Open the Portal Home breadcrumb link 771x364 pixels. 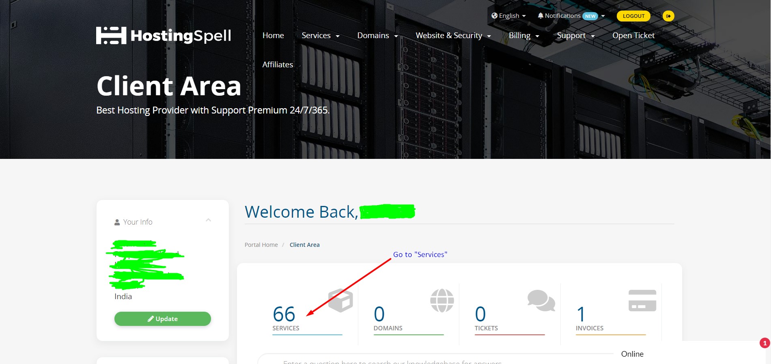click(261, 245)
